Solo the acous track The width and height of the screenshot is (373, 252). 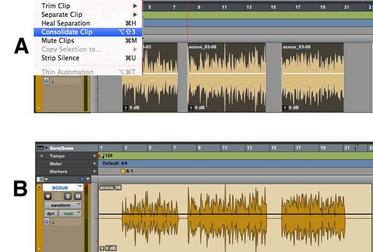pyautogui.click(x=68, y=196)
